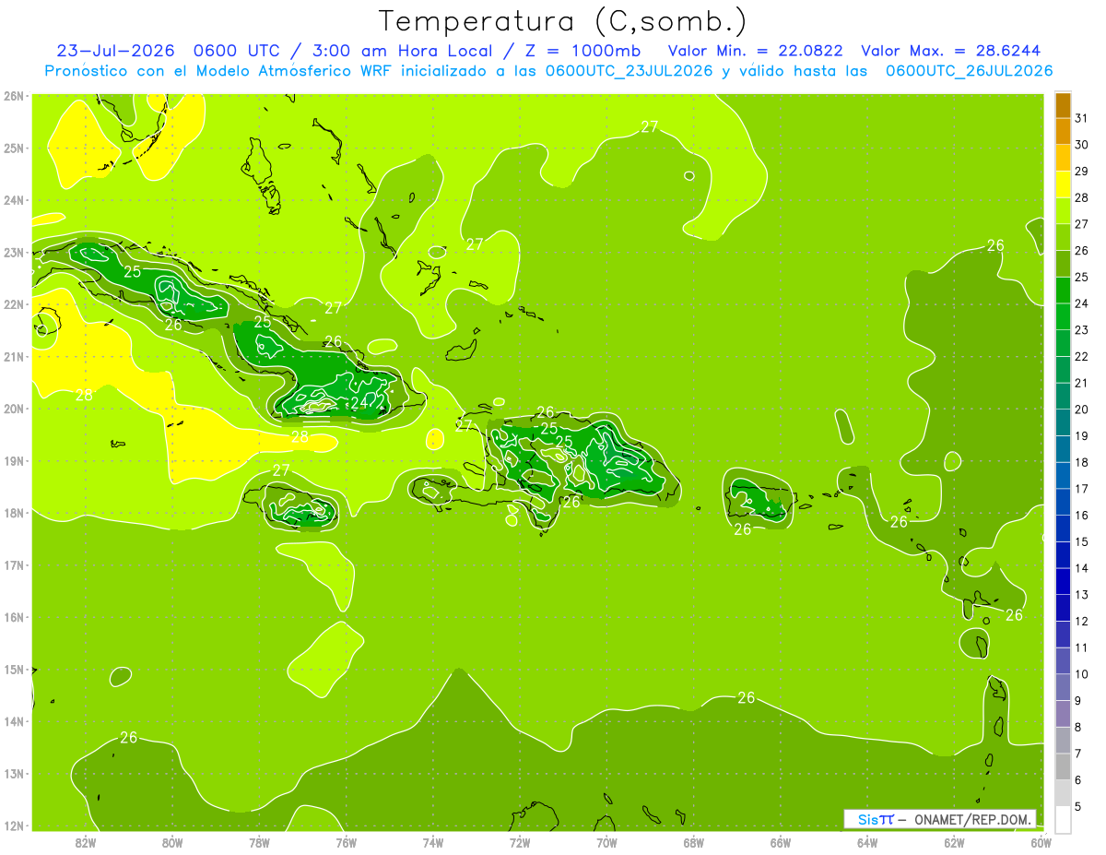The width and height of the screenshot is (1106, 855).
Task: Click the "Temperatura (C,somb.)" map title
Action: coord(563,20)
